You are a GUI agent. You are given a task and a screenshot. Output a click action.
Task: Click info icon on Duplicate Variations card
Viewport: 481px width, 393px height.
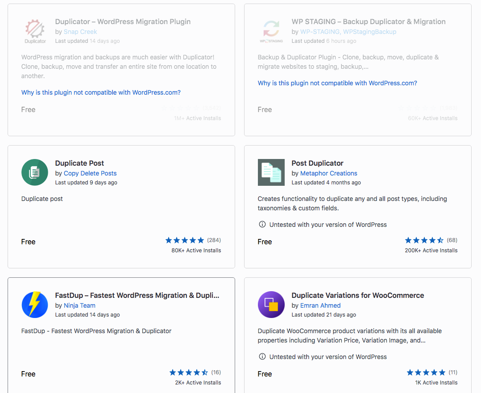262,356
